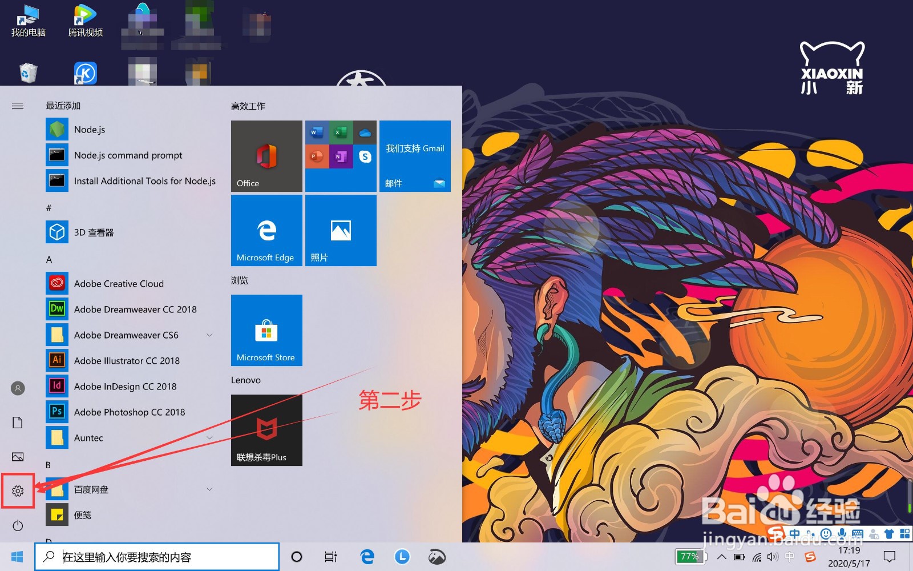
Task: Expand the 百度网盘 folder chevron
Action: click(209, 489)
